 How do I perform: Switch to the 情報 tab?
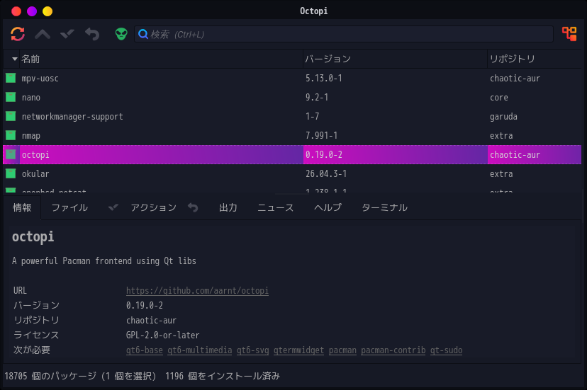(x=22, y=207)
